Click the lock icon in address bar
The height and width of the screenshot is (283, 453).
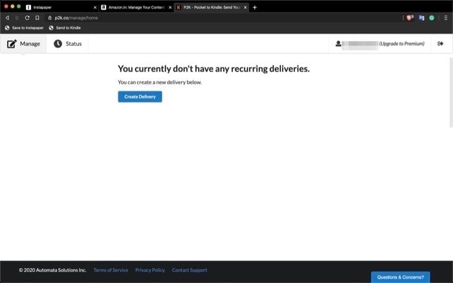(50, 18)
